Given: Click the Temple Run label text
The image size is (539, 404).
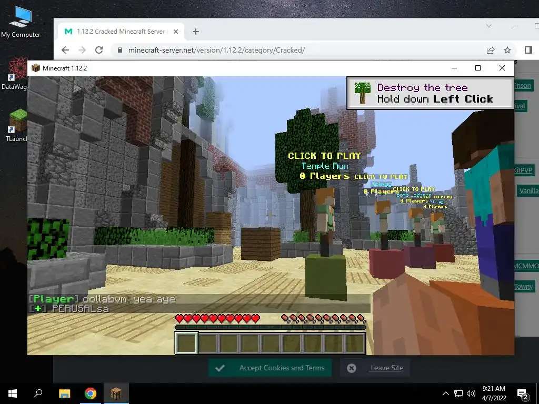Looking at the screenshot, I should point(325,166).
